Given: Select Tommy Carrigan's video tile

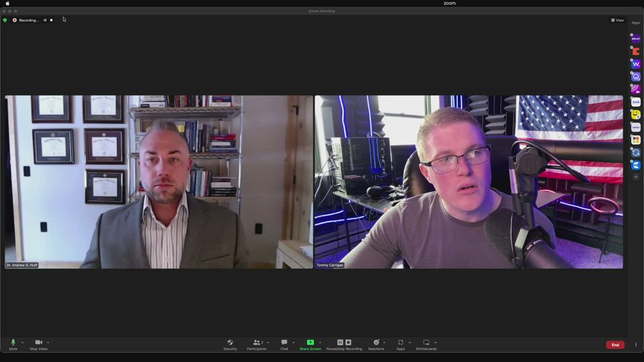Looking at the screenshot, I should tap(468, 182).
